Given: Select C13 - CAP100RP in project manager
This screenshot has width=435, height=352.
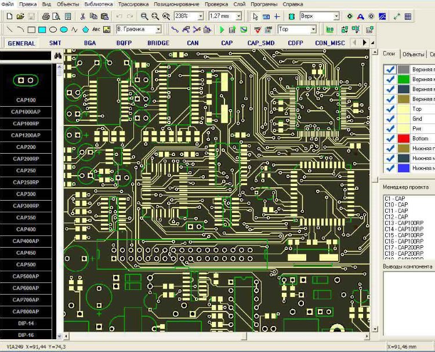Looking at the screenshot, I should [404, 223].
